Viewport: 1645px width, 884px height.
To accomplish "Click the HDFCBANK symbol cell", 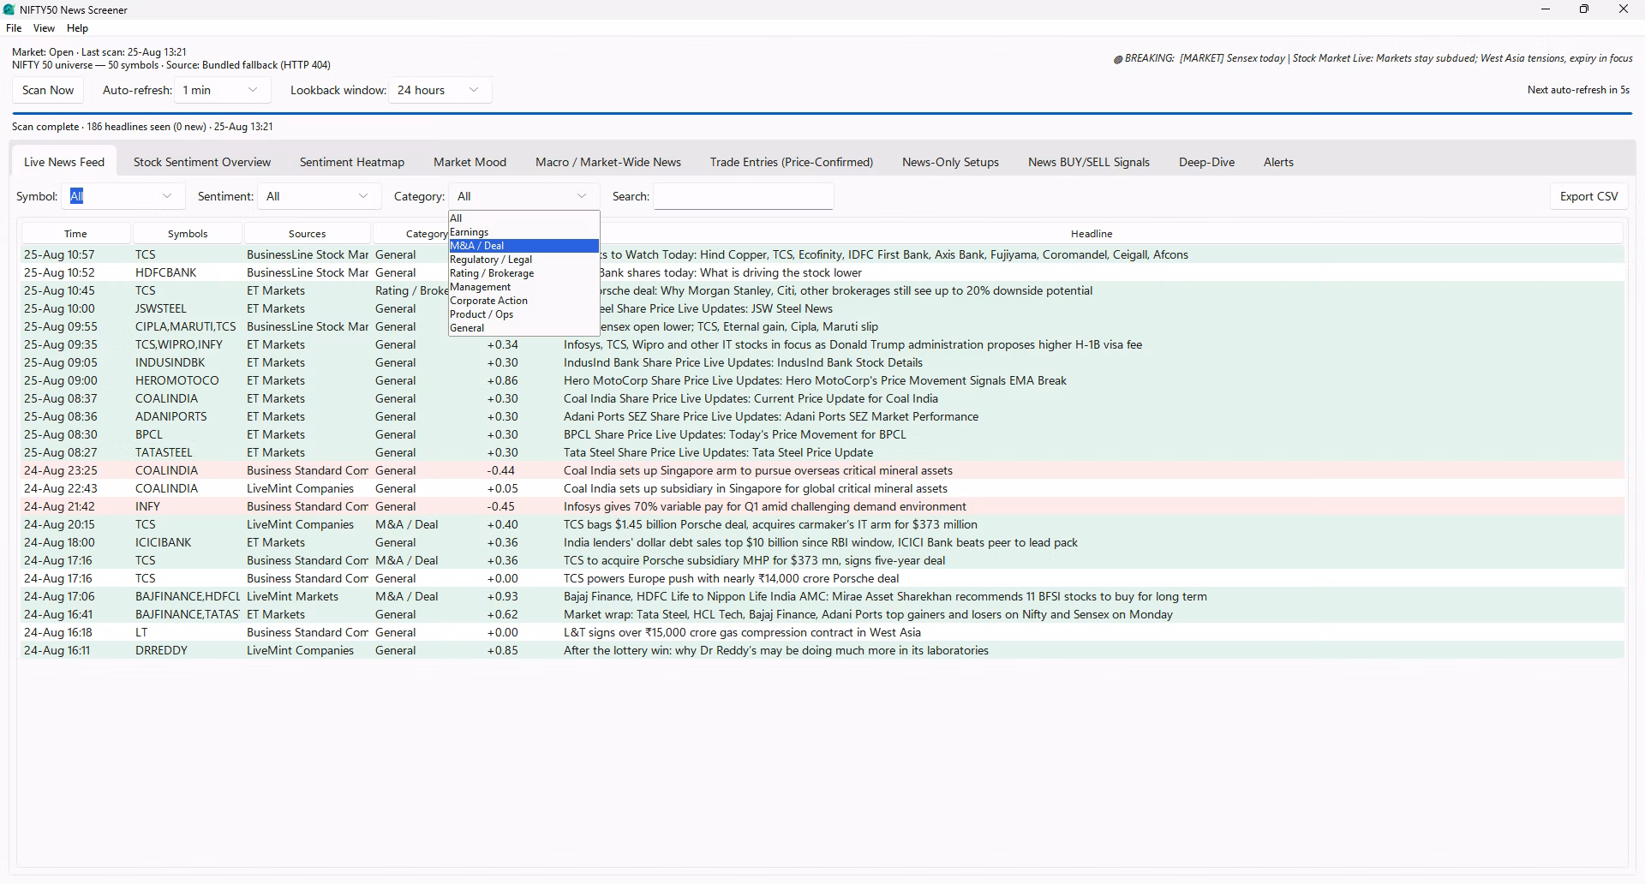I will 166,272.
